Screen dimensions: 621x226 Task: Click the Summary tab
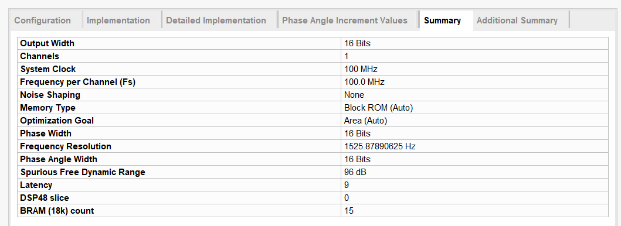tap(442, 20)
